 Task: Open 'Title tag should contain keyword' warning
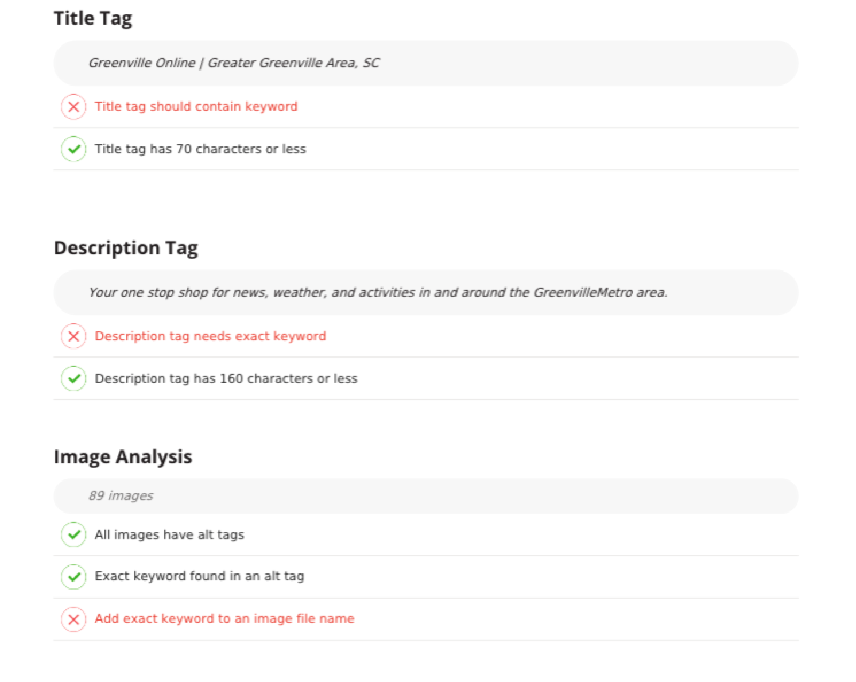(196, 107)
